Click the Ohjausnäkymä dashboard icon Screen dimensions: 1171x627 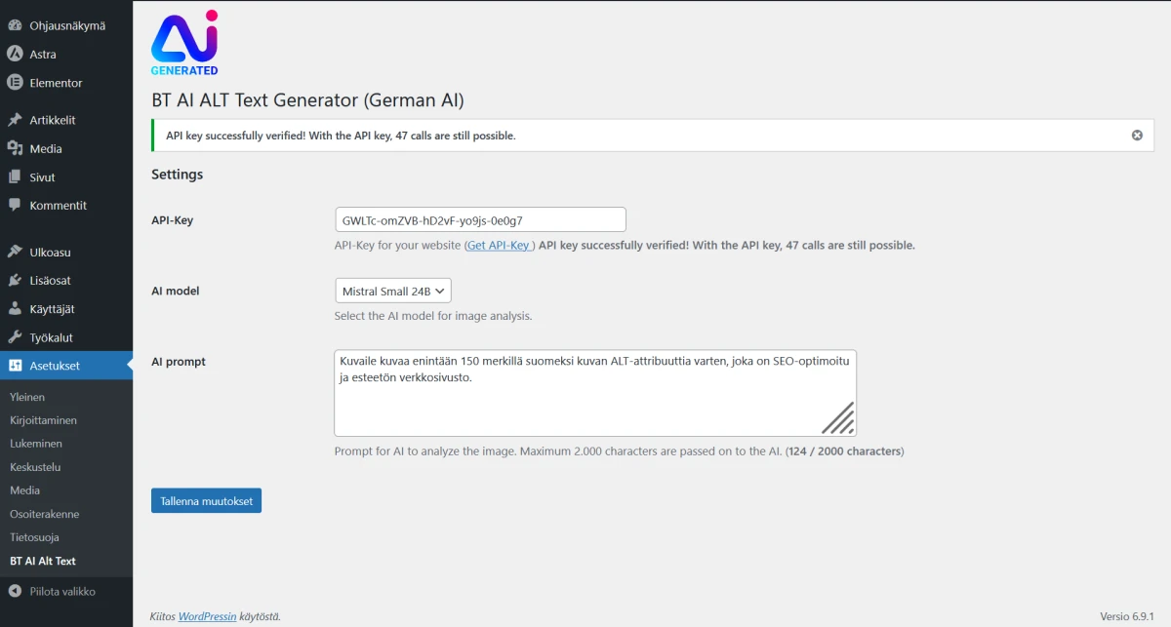[x=15, y=25]
